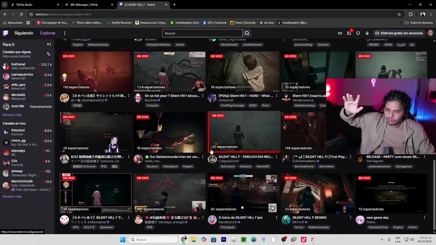Expand followed channels with Mostrar más
Image resolution: width=436 pixels, height=245 pixels.
(12, 115)
